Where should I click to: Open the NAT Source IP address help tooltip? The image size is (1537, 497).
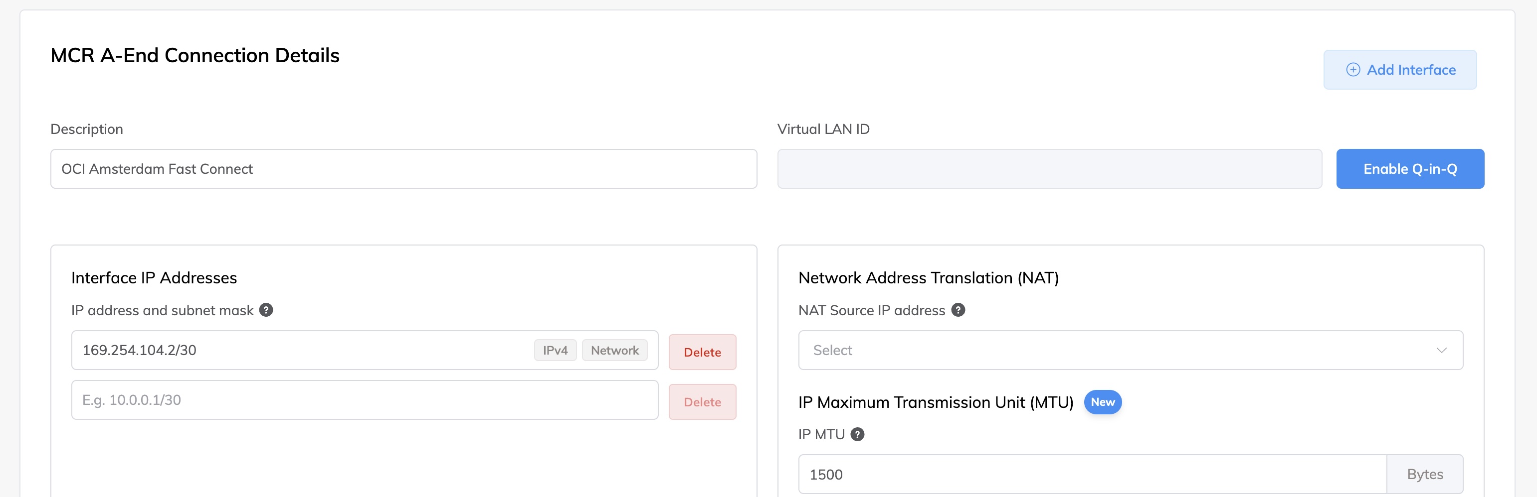coord(958,310)
